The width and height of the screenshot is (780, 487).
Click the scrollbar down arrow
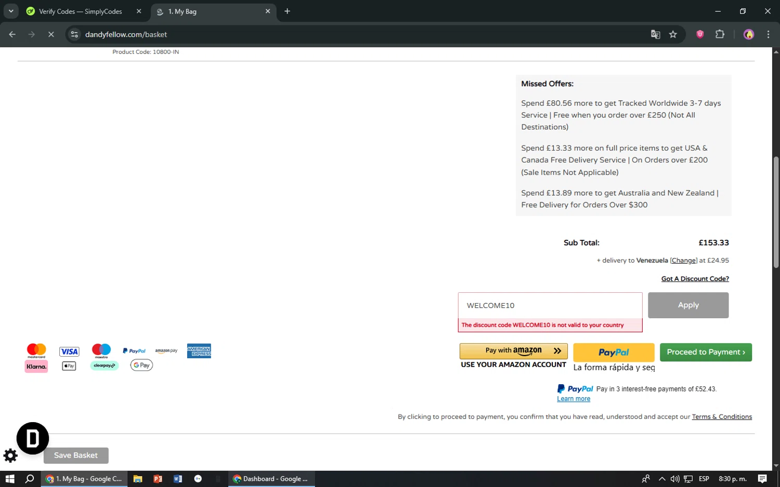[776, 466]
